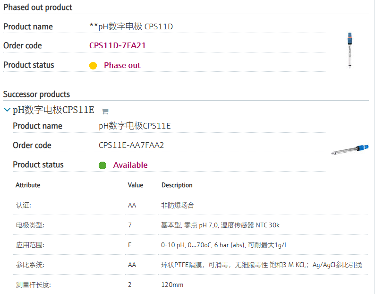Click the **pH数字电极 CPS11D product name

[x=131, y=26]
